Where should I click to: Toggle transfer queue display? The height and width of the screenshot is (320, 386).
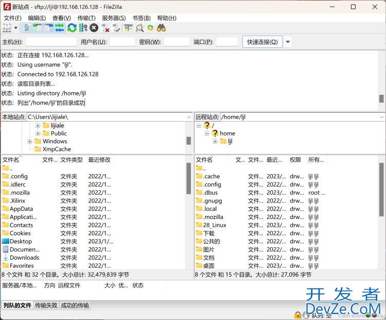(x=59, y=28)
